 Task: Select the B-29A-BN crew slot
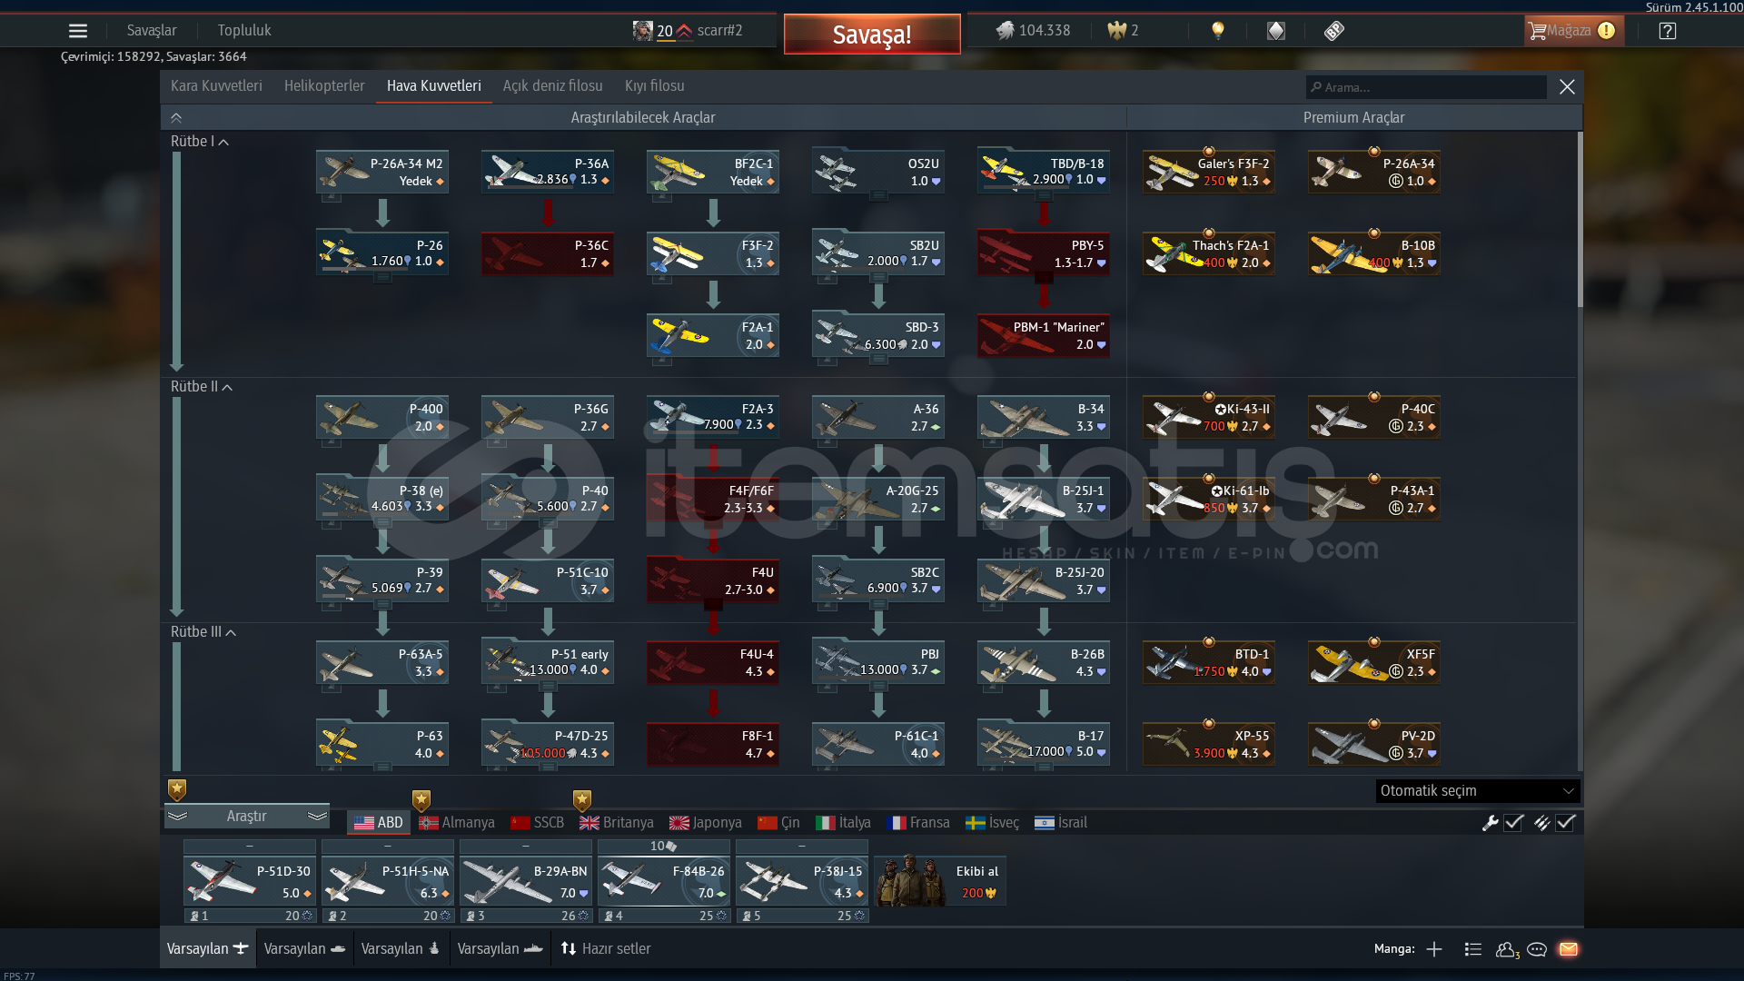click(x=526, y=881)
